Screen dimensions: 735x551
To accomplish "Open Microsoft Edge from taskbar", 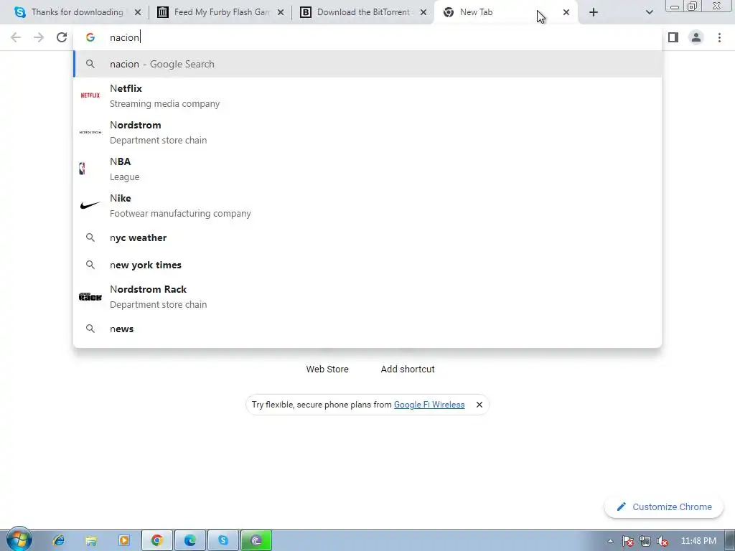I will click(189, 541).
